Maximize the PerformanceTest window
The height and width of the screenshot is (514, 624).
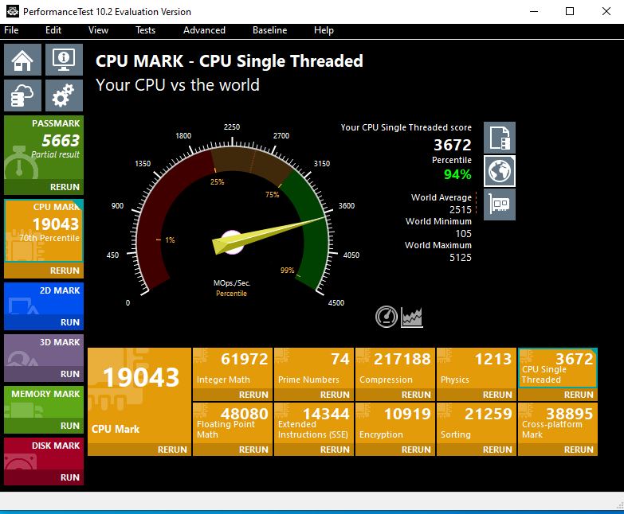tap(570, 11)
